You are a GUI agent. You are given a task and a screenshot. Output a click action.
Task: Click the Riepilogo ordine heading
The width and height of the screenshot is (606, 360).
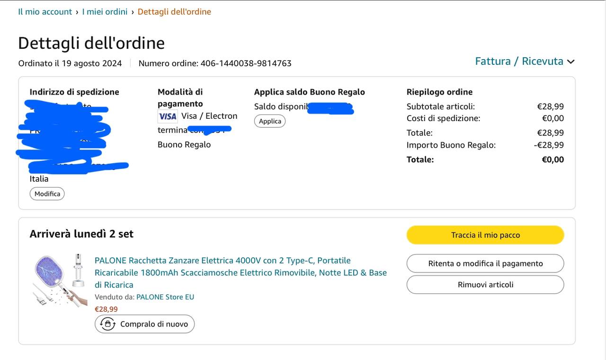click(439, 92)
